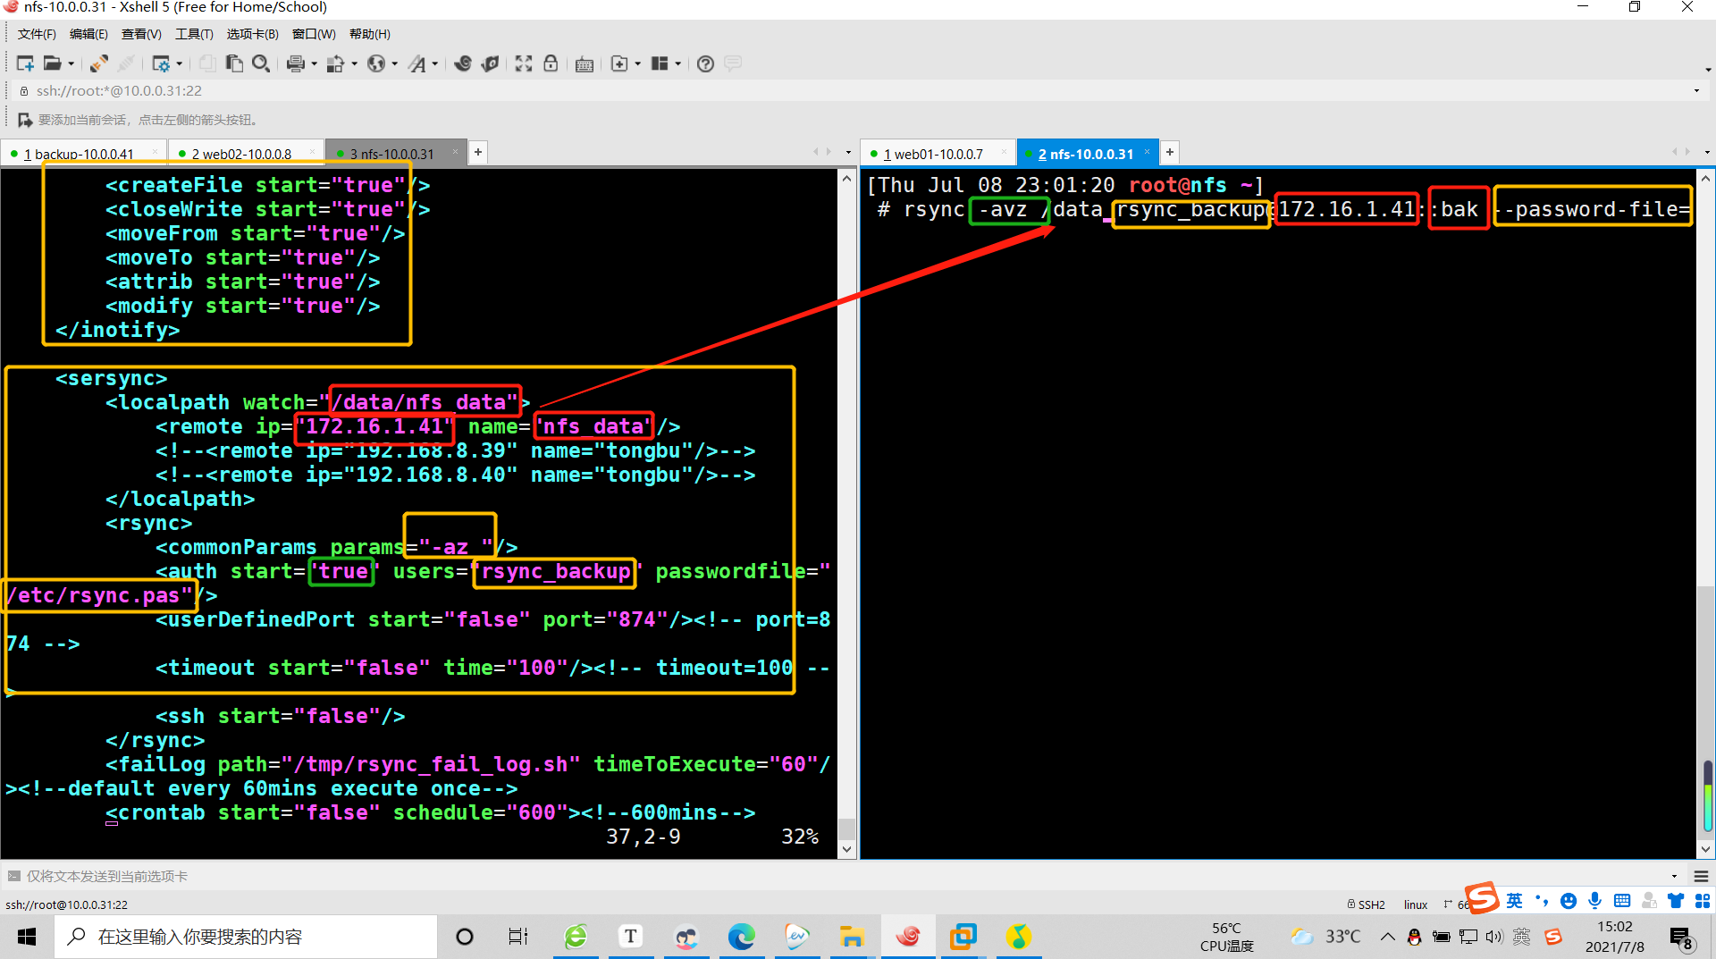This screenshot has height=959, width=1716.
Task: Add a new tab in left pane
Action: click(478, 153)
